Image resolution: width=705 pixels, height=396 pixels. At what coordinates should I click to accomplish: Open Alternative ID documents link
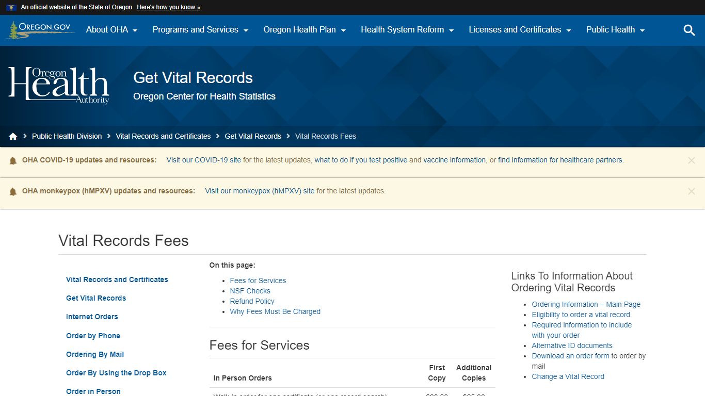[x=572, y=345]
